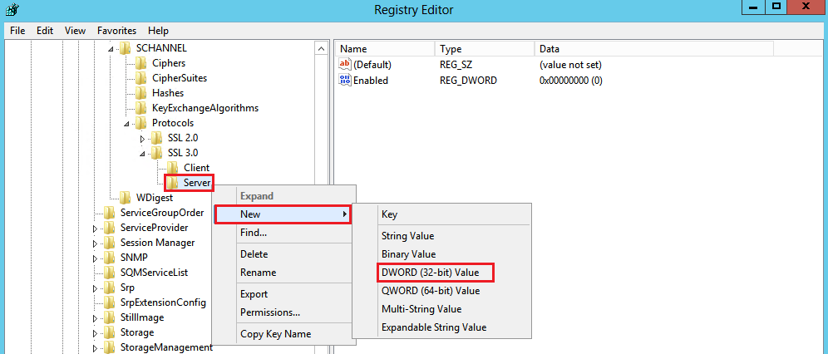Collapse the SCHANNEL tree node
The height and width of the screenshot is (354, 828).
[x=111, y=49]
